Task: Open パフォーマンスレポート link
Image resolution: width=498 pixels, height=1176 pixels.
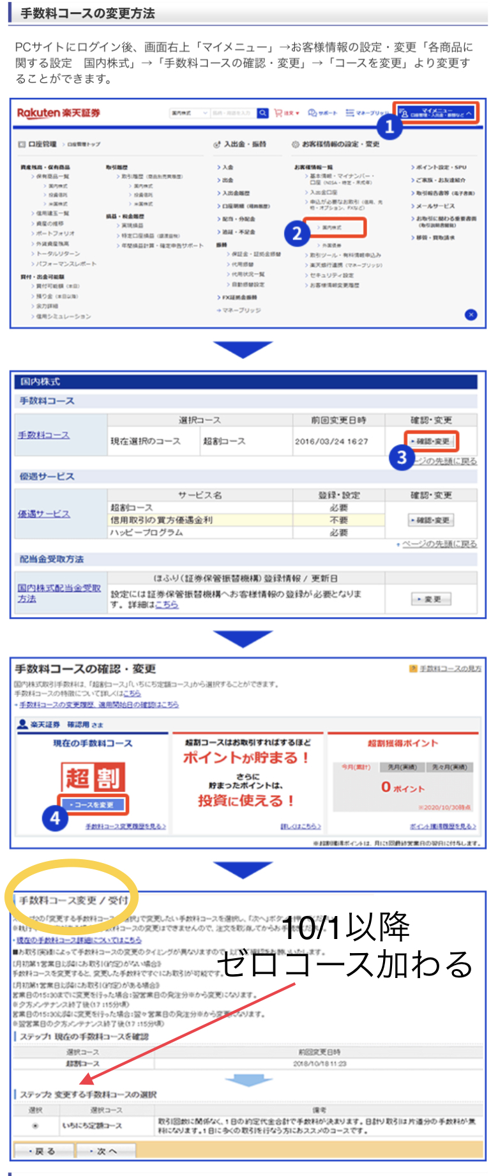Action: tap(66, 263)
